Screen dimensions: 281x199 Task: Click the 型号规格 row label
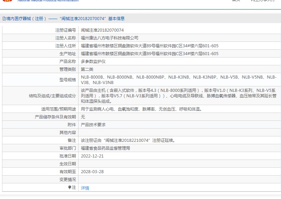(68, 80)
